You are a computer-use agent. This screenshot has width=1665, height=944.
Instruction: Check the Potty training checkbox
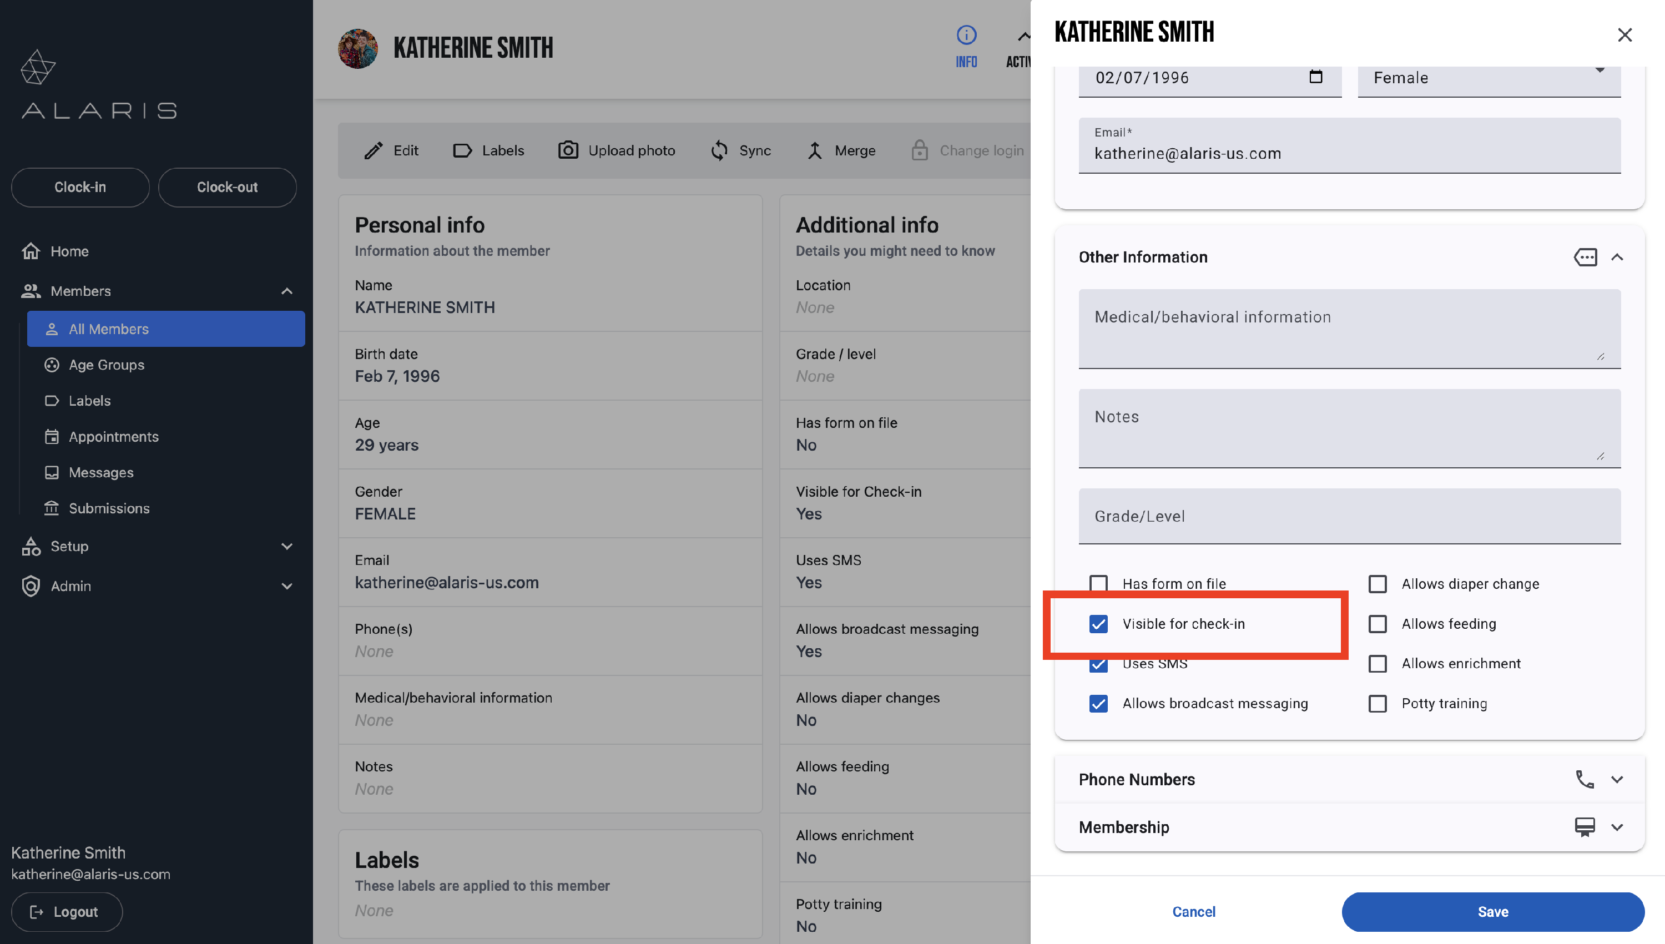[1377, 704]
